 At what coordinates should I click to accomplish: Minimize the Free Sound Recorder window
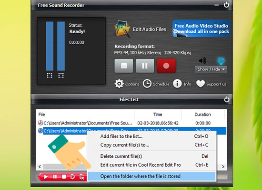pyautogui.click(x=217, y=5)
